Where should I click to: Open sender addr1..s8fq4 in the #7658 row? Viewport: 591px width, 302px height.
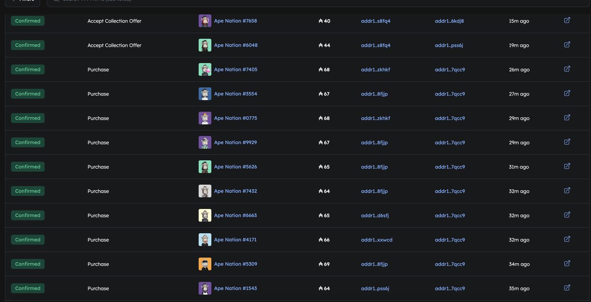point(376,21)
